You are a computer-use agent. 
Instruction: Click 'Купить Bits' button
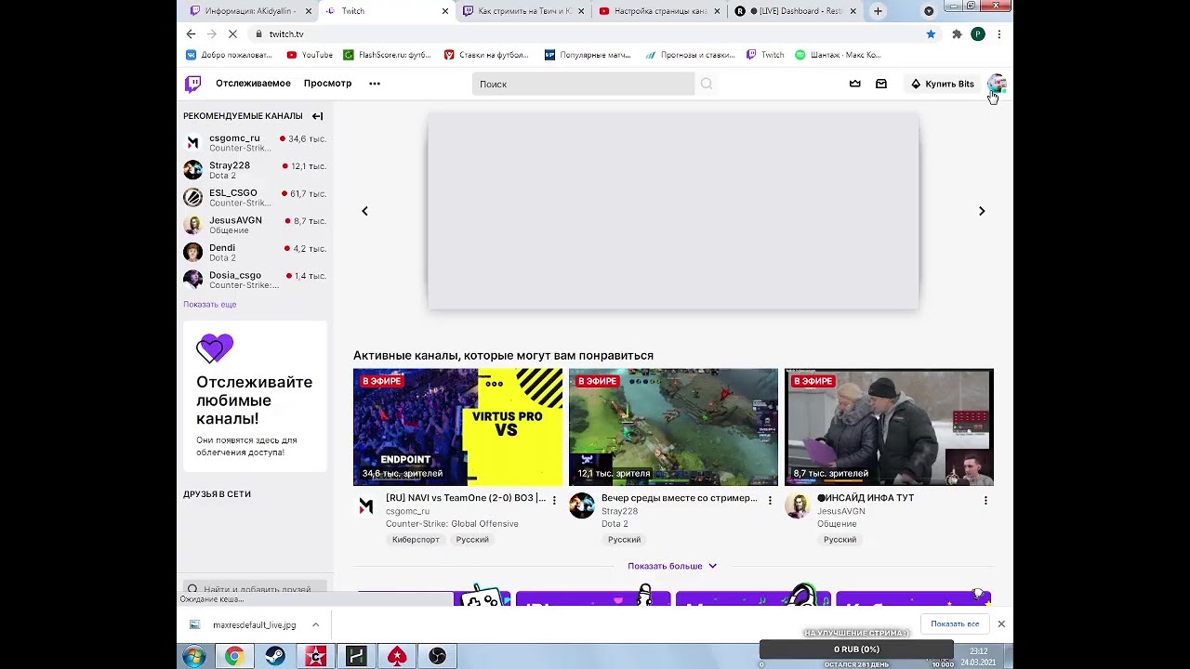[942, 84]
